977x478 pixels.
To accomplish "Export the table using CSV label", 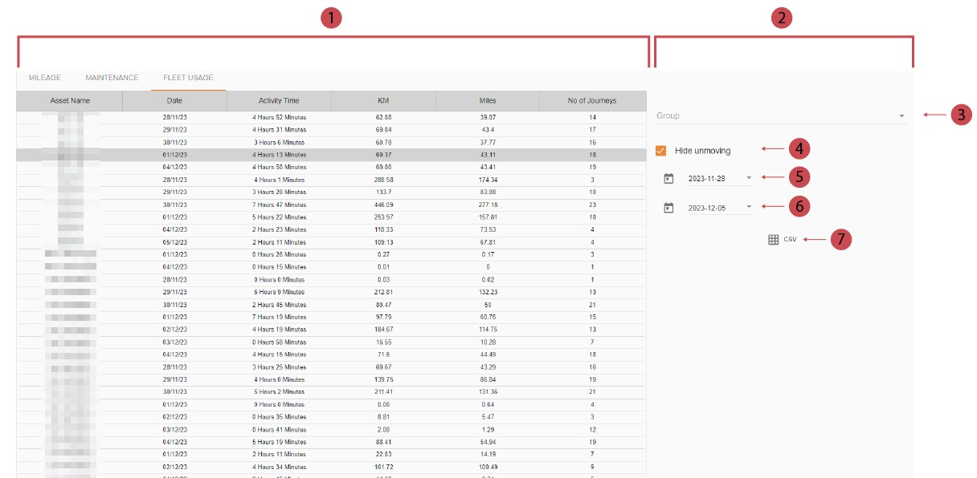I will (790, 239).
